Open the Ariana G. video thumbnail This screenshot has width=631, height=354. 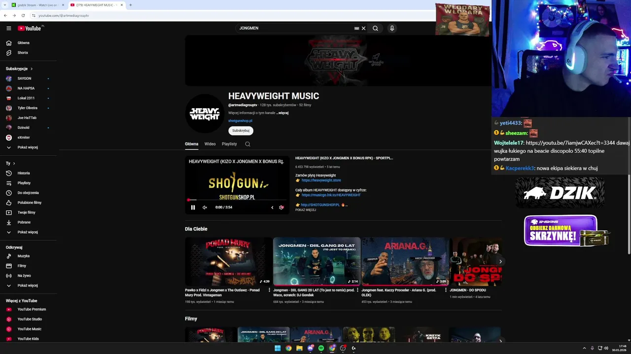405,262
